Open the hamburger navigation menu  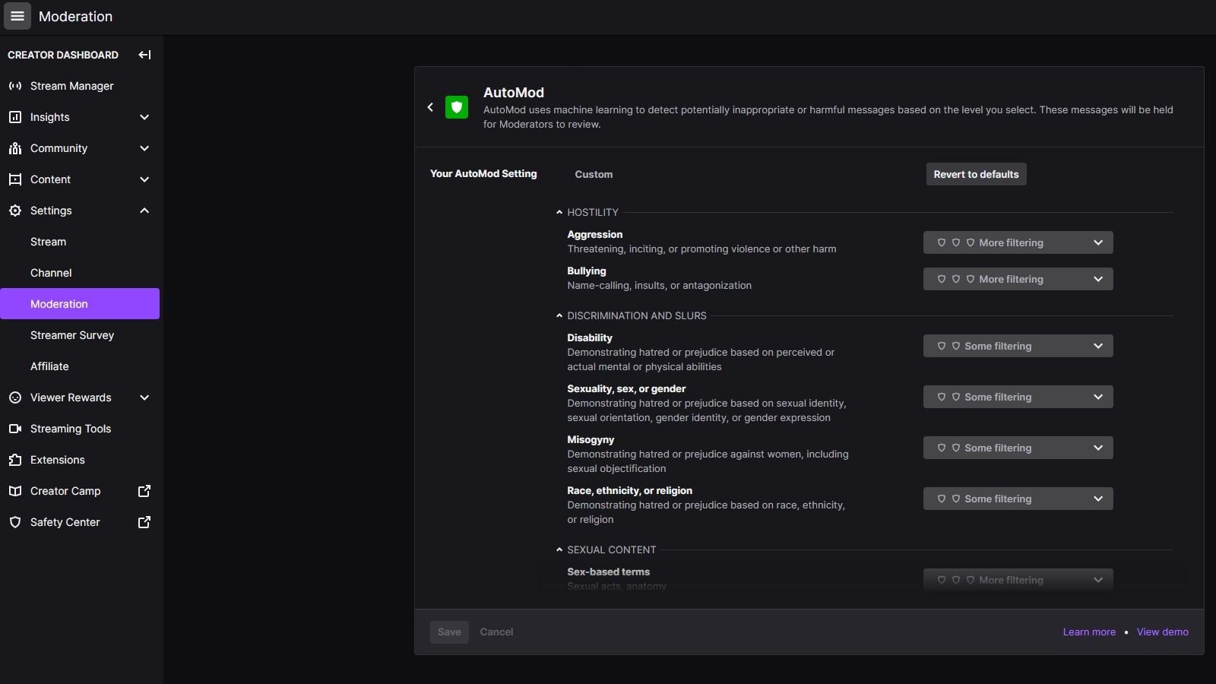pyautogui.click(x=17, y=16)
